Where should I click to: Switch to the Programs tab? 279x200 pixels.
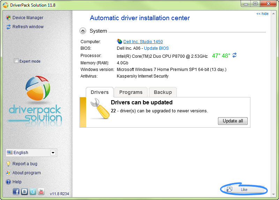pos(131,92)
